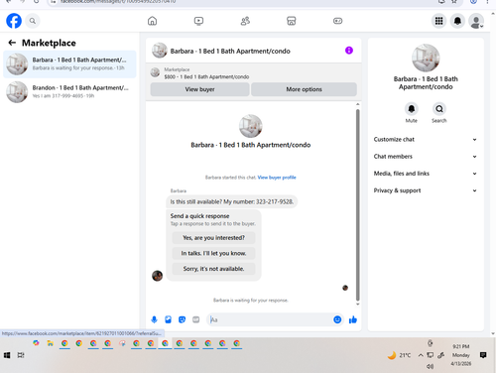The height and width of the screenshot is (373, 496).
Task: Click the More options button
Action: [x=304, y=89]
